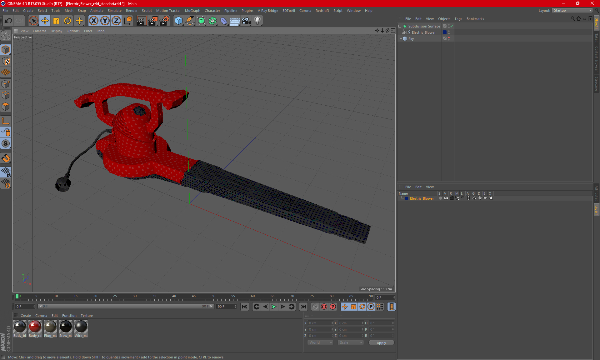Click the magnet soft-selection icon
This screenshot has width=600, height=360.
click(x=6, y=158)
